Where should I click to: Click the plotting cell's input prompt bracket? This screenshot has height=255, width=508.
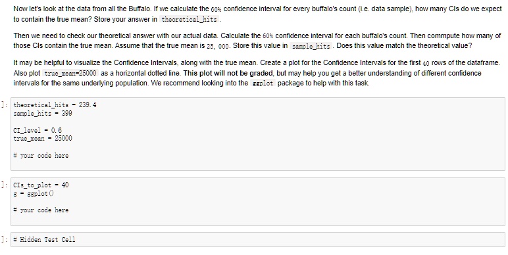[3, 185]
